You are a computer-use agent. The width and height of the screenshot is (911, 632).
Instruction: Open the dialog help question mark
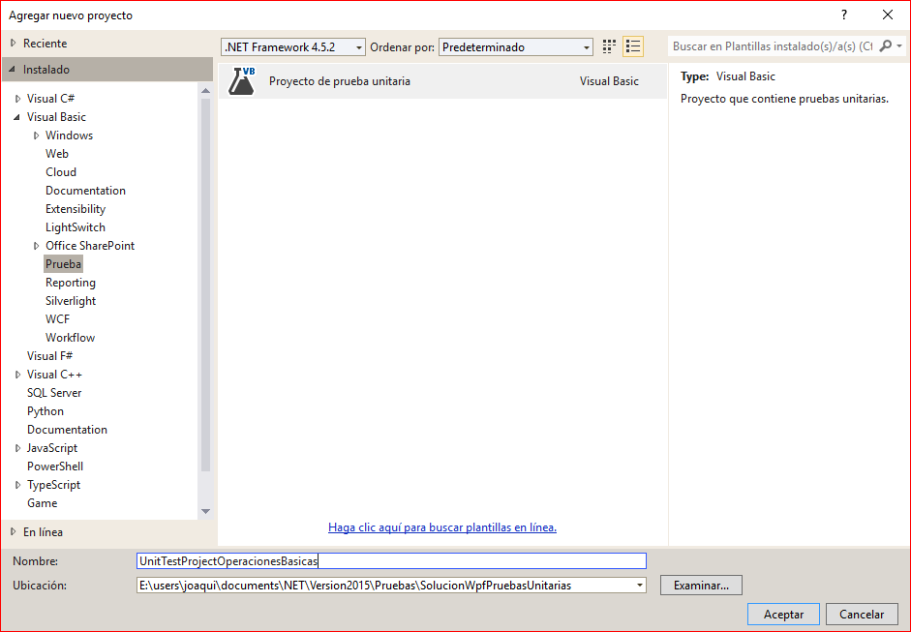tap(844, 15)
